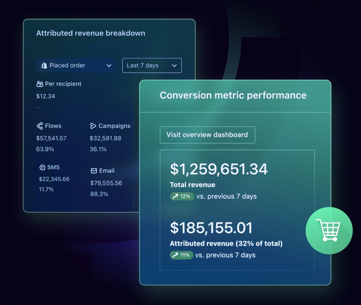Click the Total revenue amount $1,259,651.34
This screenshot has height=305, width=361.
click(219, 169)
